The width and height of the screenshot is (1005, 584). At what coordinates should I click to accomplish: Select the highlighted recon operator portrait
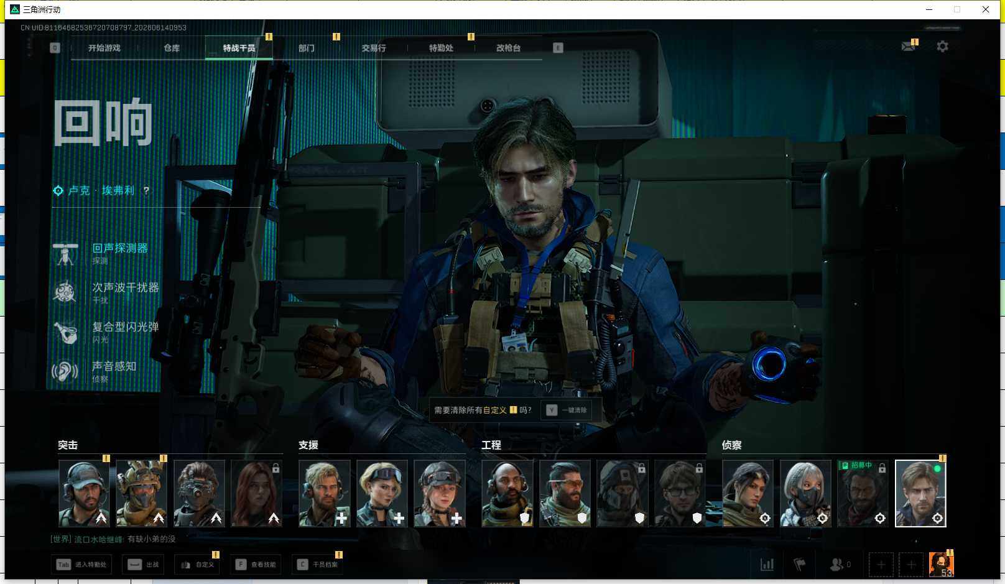pos(920,493)
